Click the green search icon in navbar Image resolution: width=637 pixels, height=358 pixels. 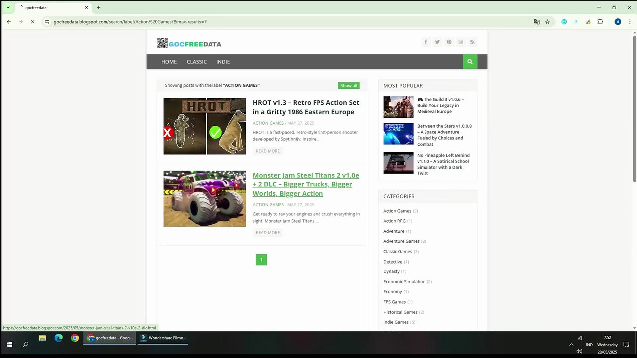pyautogui.click(x=470, y=62)
